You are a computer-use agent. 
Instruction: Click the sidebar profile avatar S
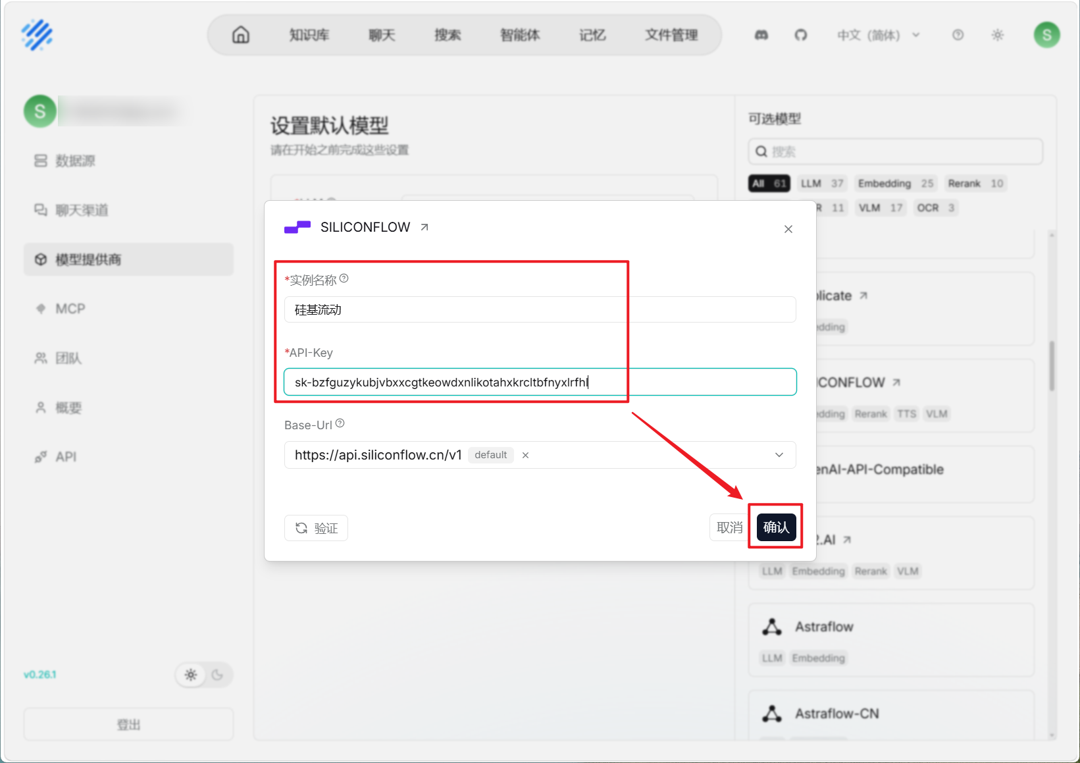pos(40,111)
